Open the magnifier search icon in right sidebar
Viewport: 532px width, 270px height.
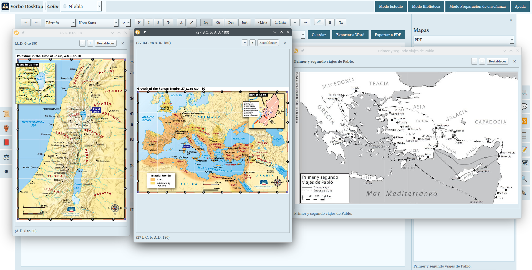point(525,179)
